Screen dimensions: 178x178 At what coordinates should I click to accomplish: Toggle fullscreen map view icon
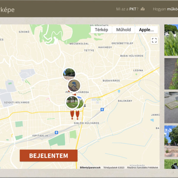[154, 40]
